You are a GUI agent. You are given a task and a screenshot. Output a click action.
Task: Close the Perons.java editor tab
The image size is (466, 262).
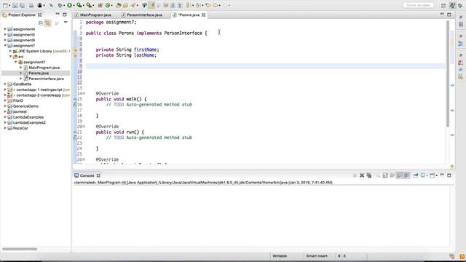tap(204, 15)
